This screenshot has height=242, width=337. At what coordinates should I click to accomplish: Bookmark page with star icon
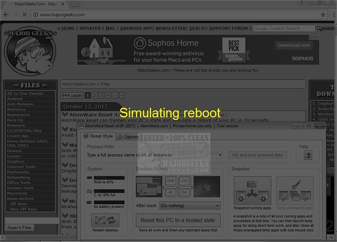(x=323, y=15)
